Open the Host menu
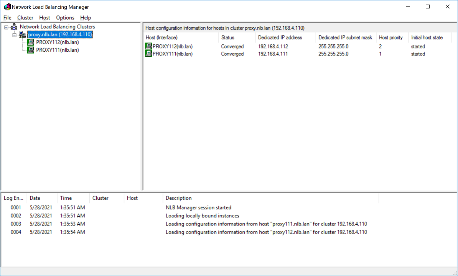 [x=45, y=18]
